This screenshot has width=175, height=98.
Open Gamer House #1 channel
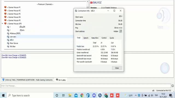pos(14,7)
